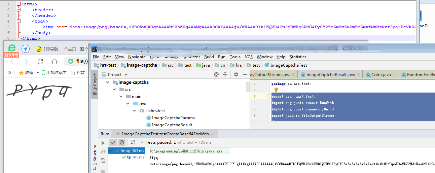Click the java breadcrumb folder

(x=203, y=65)
